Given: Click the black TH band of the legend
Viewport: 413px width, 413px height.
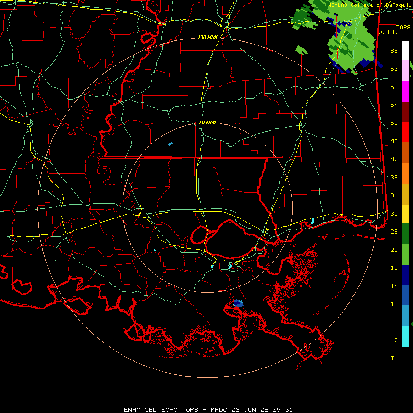Looking at the screenshot, I should pos(405,357).
